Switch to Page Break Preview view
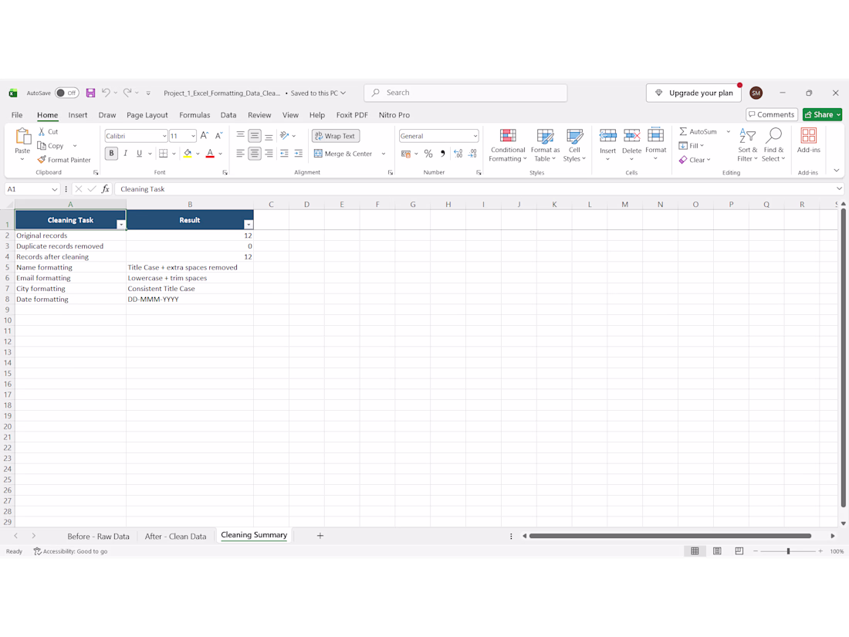Image resolution: width=849 pixels, height=637 pixels. [x=739, y=551]
